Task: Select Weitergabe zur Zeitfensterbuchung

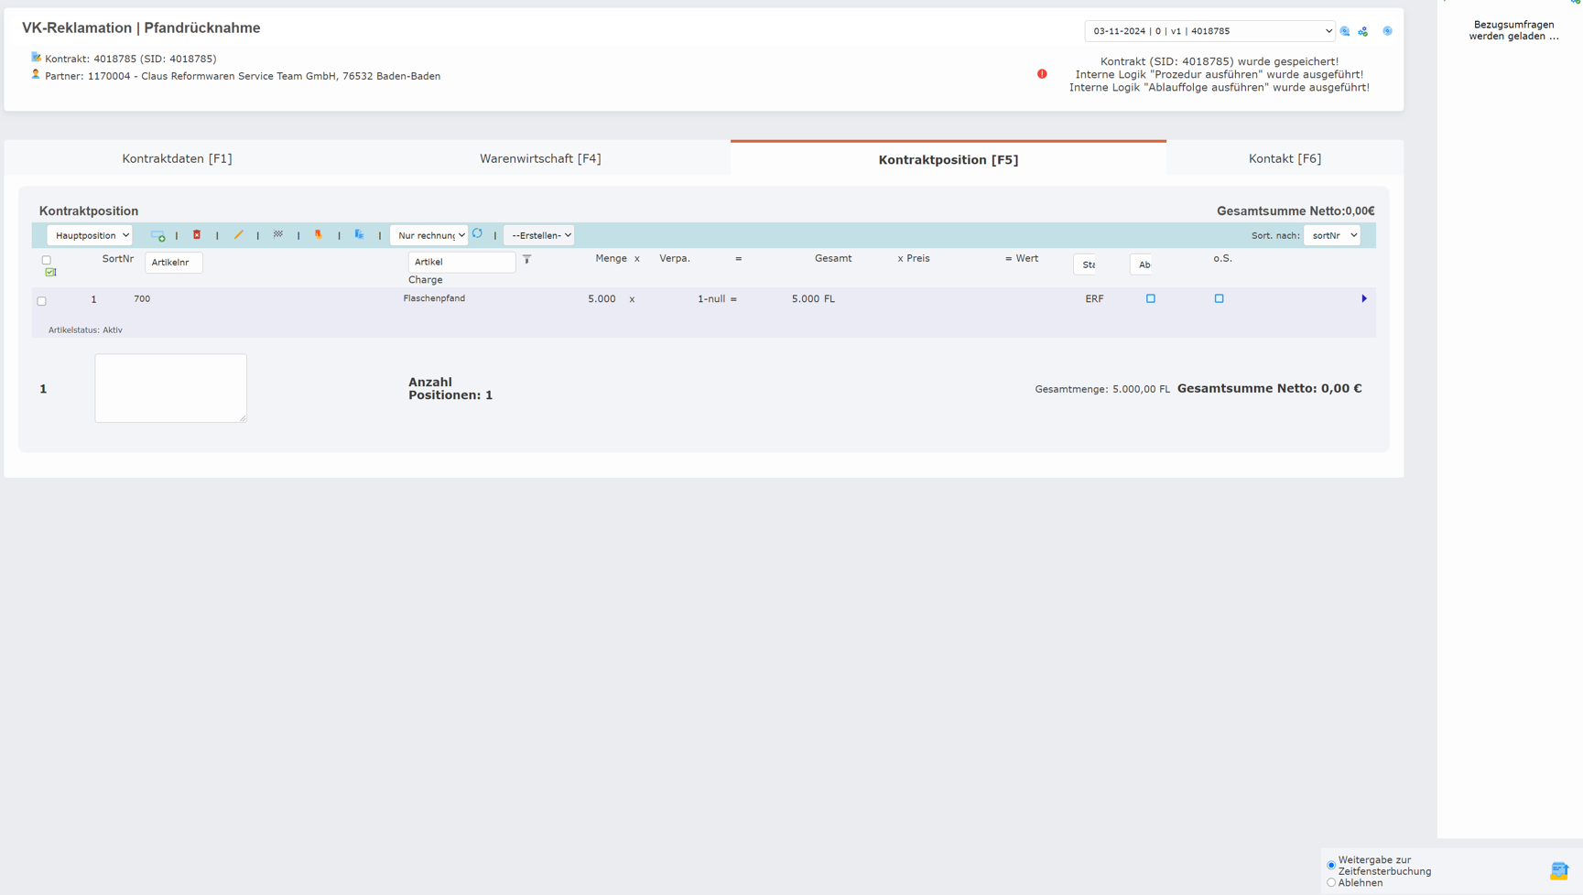Action: (x=1330, y=864)
